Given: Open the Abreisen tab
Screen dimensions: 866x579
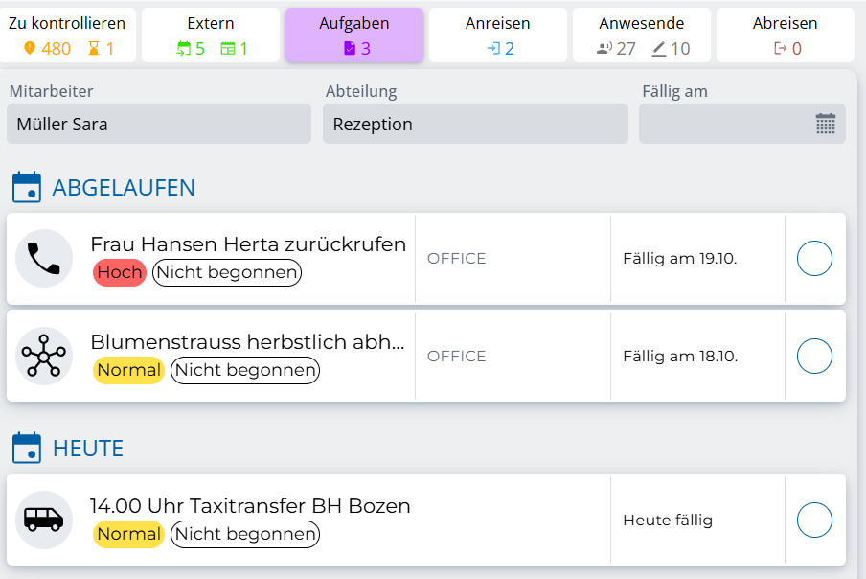Looking at the screenshot, I should coord(786,35).
